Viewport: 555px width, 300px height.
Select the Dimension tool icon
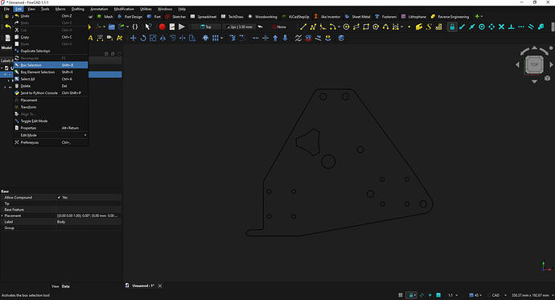click(x=101, y=38)
